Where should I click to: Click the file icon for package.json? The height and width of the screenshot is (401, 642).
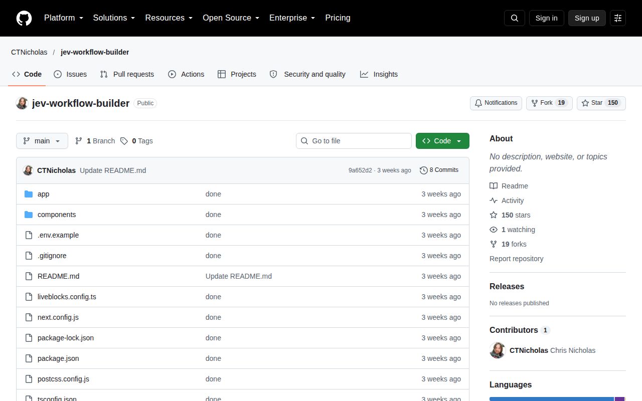29,358
